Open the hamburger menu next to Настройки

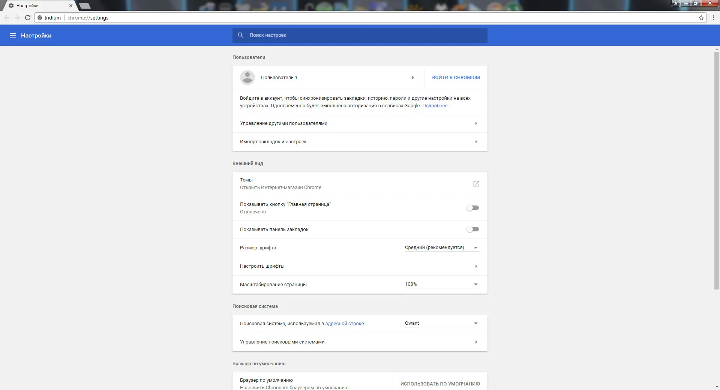pos(13,35)
